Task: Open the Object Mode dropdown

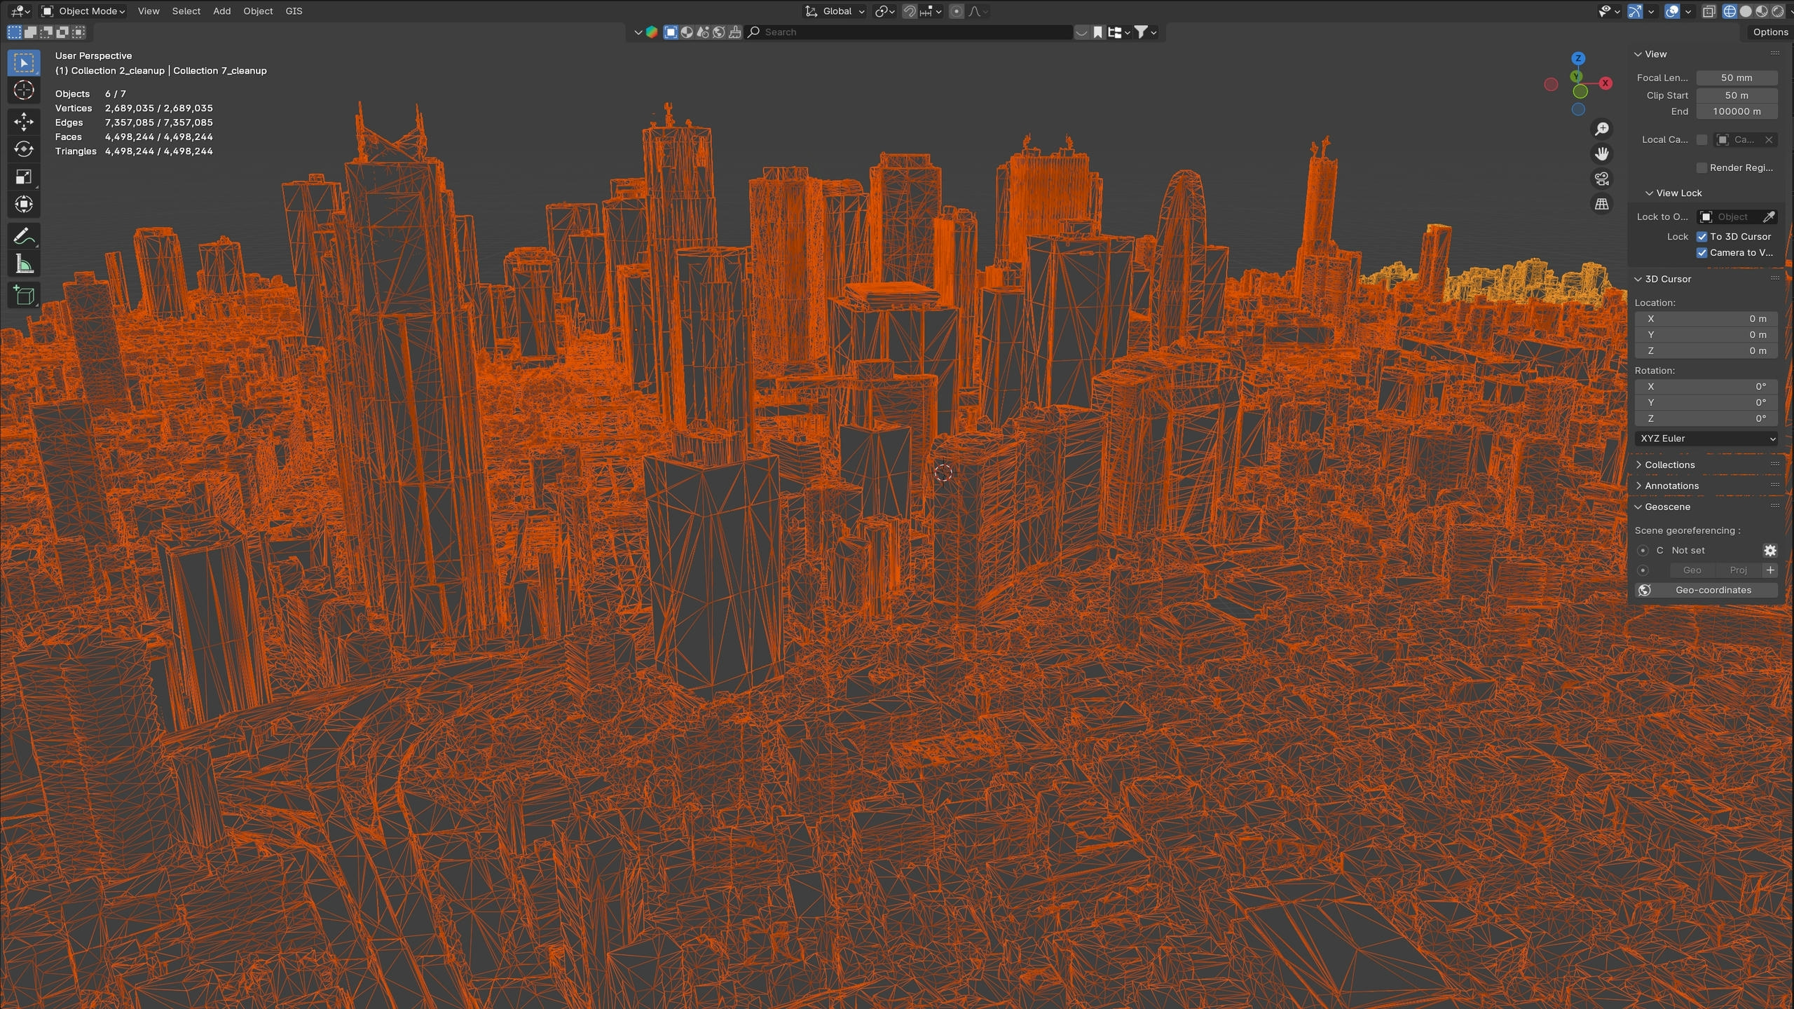Action: [83, 11]
